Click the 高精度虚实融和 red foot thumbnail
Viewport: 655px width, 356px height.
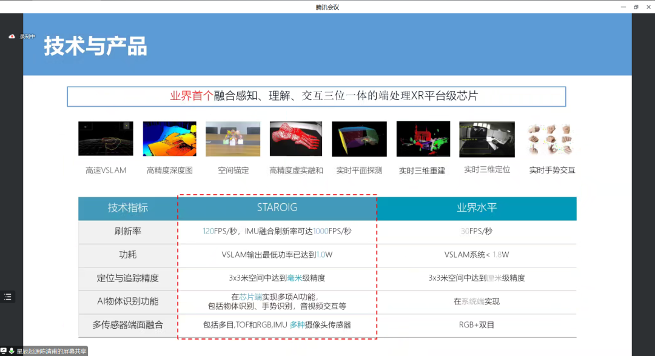coord(296,139)
